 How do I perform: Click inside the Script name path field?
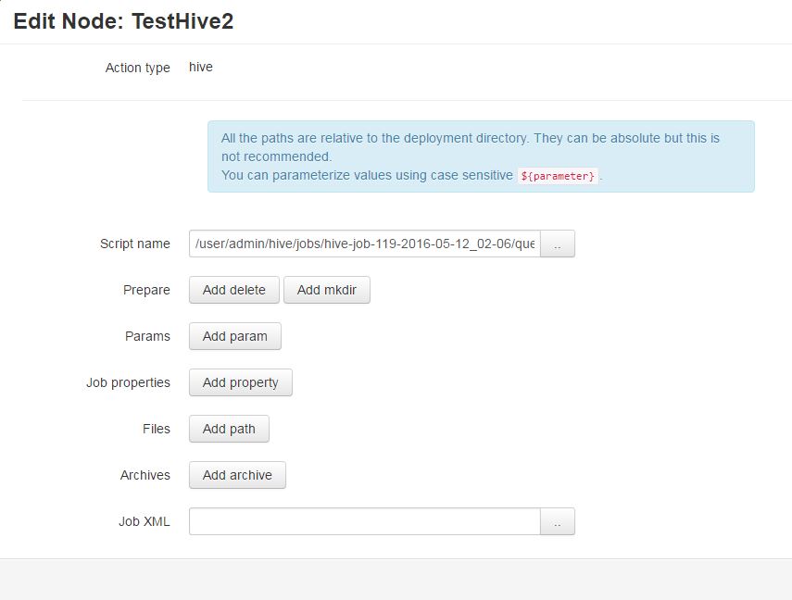[x=366, y=244]
